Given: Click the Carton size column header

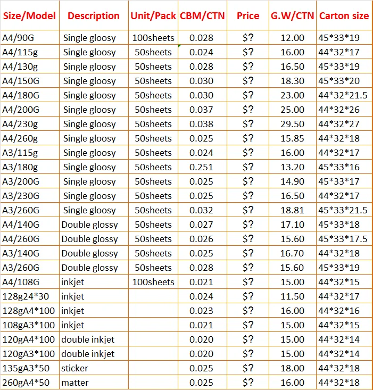Looking at the screenshot, I should click(344, 15).
